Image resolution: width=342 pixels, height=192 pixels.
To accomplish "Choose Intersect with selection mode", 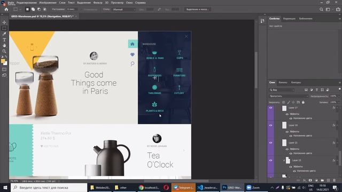I will point(45,10).
